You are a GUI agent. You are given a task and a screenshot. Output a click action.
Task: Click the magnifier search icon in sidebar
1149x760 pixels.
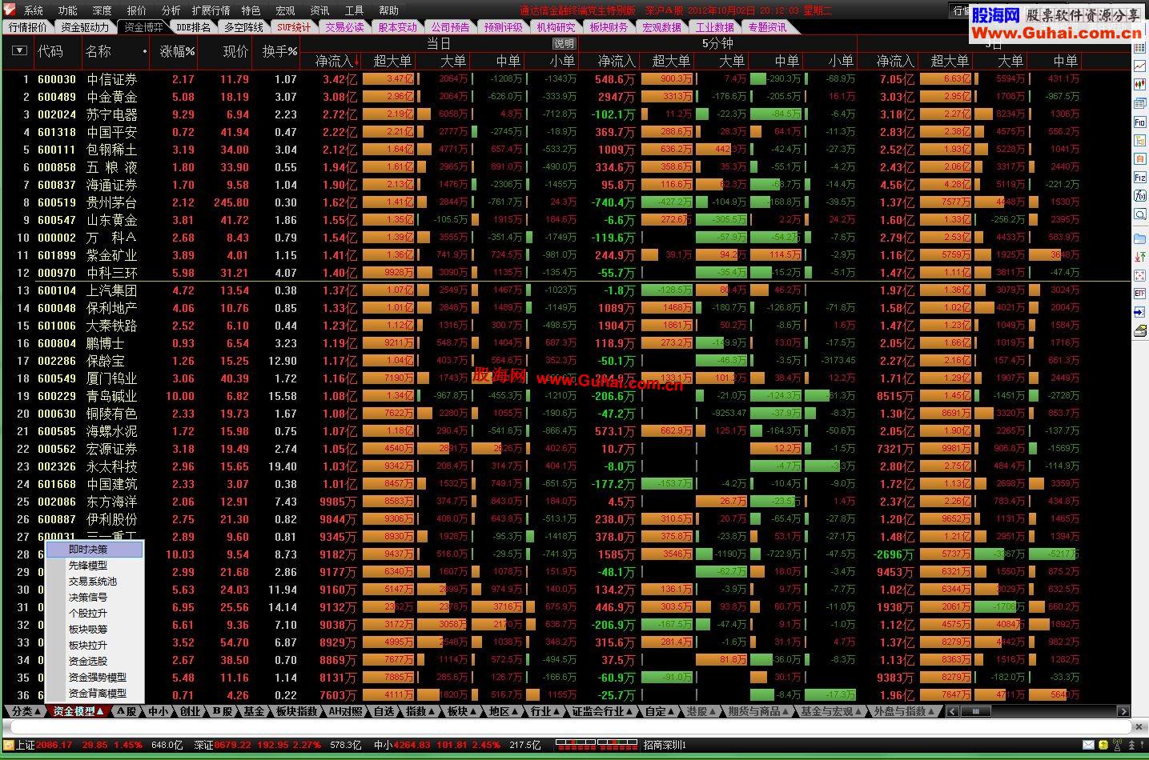point(1140,214)
